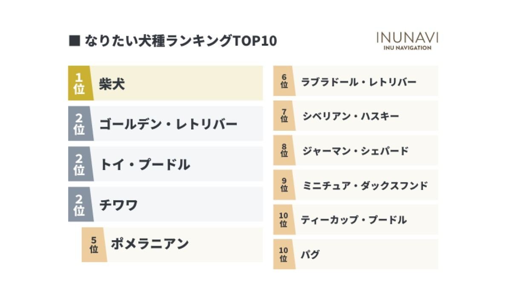Click the ミニチュア・ダックスフンド text
This screenshot has width=511, height=293.
365,185
